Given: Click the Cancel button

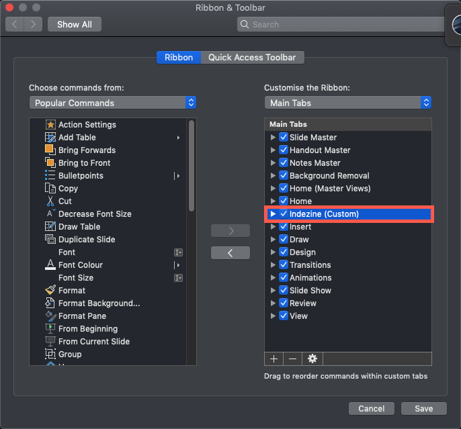Looking at the screenshot, I should [372, 408].
